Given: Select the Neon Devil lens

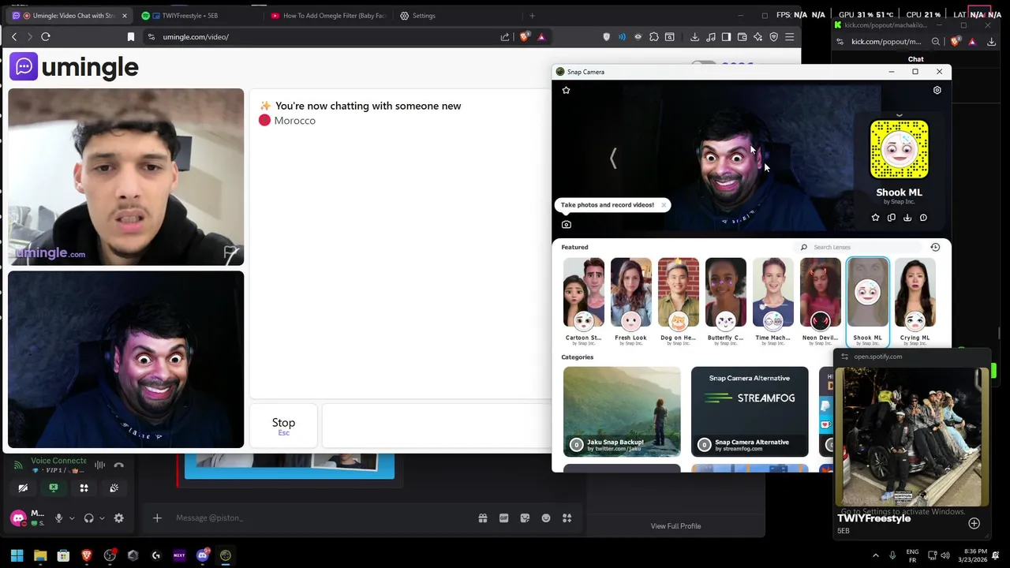Looking at the screenshot, I should 821,293.
